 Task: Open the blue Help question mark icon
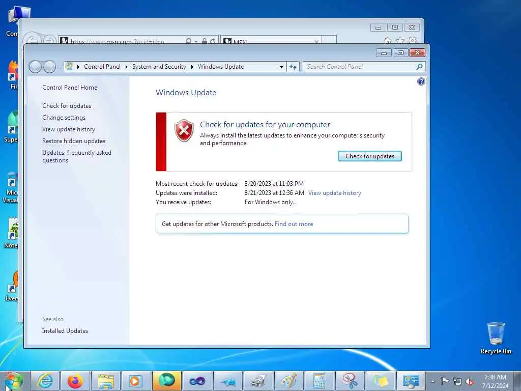pyautogui.click(x=421, y=81)
